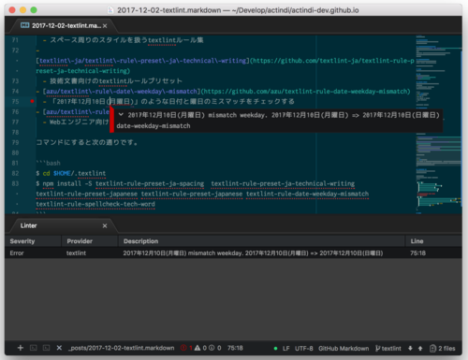Click the X icon in the status bar
Image resolution: width=468 pixels, height=360 pixels.
59,348
